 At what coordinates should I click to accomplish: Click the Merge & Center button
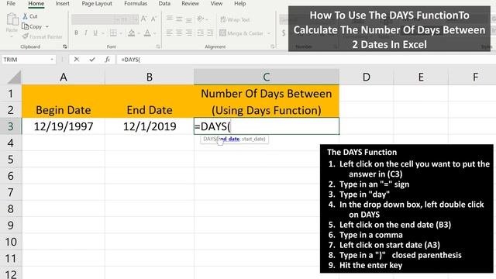(242, 33)
